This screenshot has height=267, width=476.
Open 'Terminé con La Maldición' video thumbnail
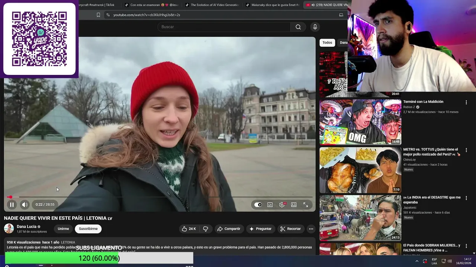click(360, 122)
